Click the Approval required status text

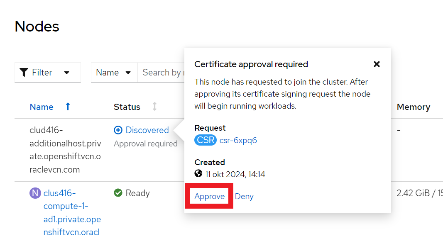click(145, 144)
